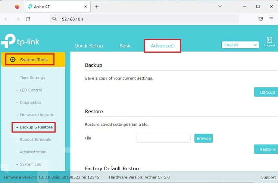The height and width of the screenshot is (183, 278).
Task: Open Reboot Schedule settings
Action: tap(35, 140)
